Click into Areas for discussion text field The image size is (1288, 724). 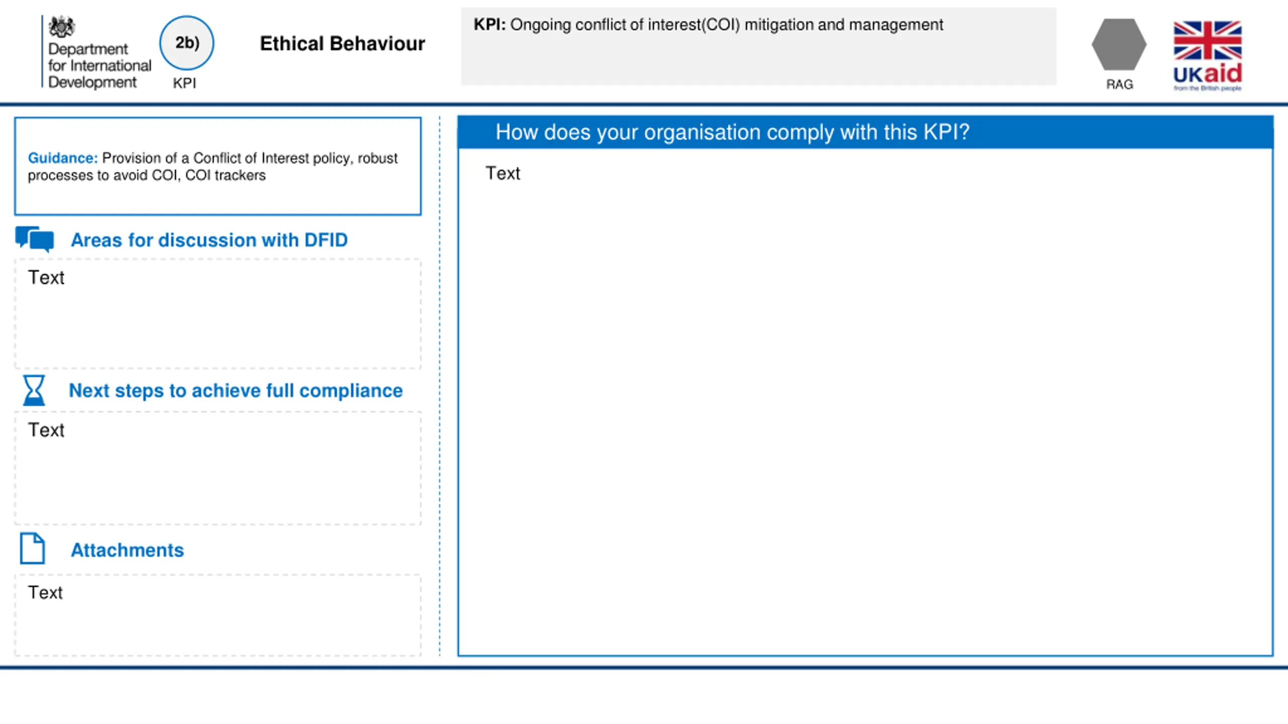coord(218,314)
